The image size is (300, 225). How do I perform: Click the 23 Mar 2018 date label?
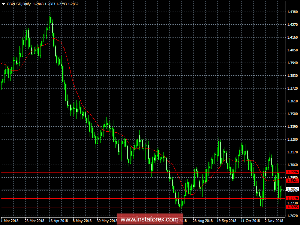click(x=34, y=220)
